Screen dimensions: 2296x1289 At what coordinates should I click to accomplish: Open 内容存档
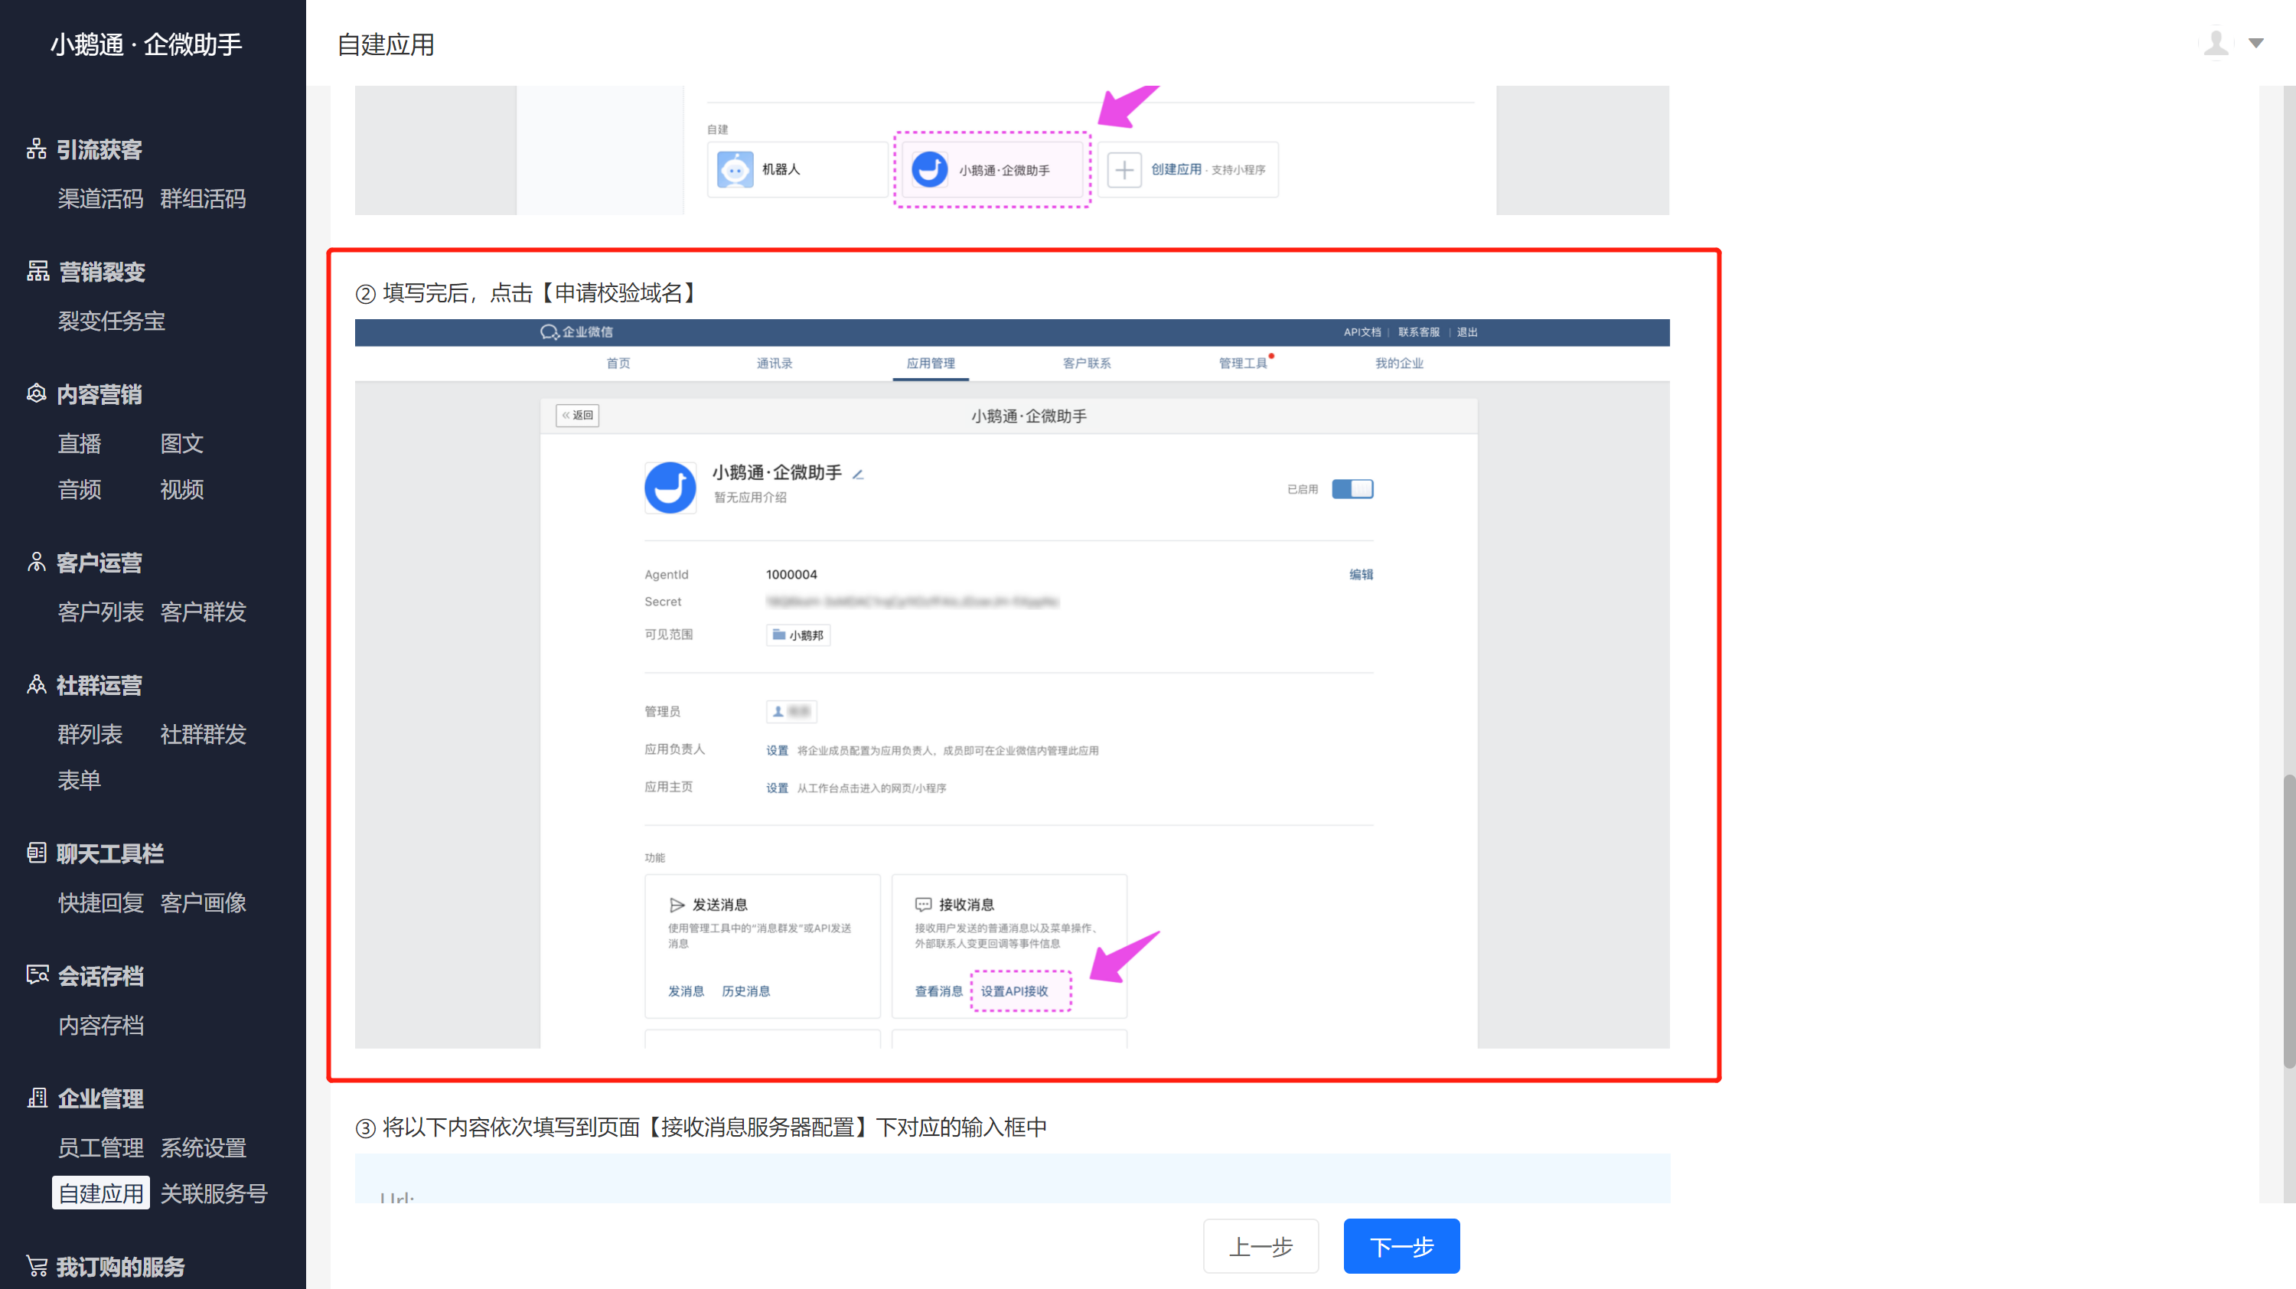click(101, 1024)
